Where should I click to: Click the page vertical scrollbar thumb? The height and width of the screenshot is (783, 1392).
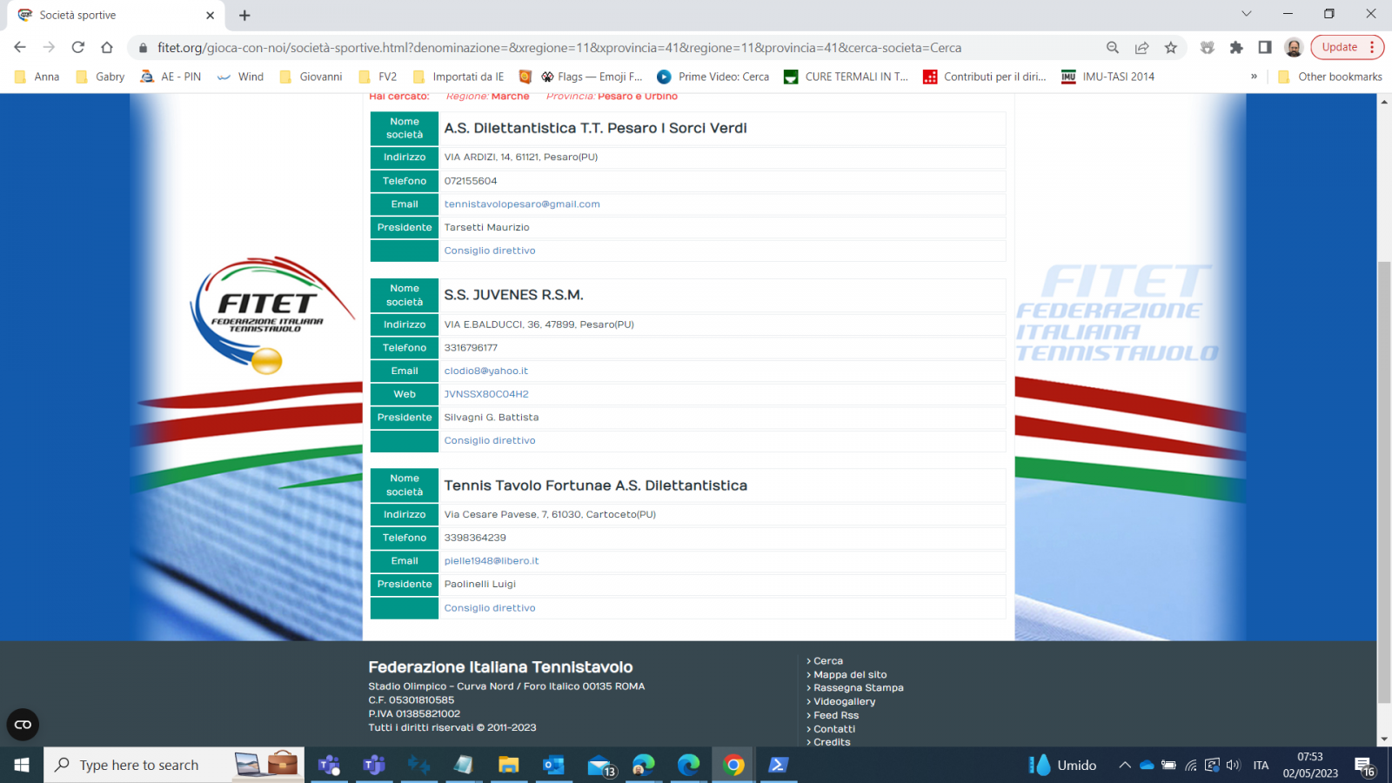click(x=1384, y=481)
